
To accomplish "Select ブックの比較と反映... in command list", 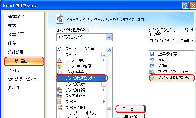I will 82,78.
